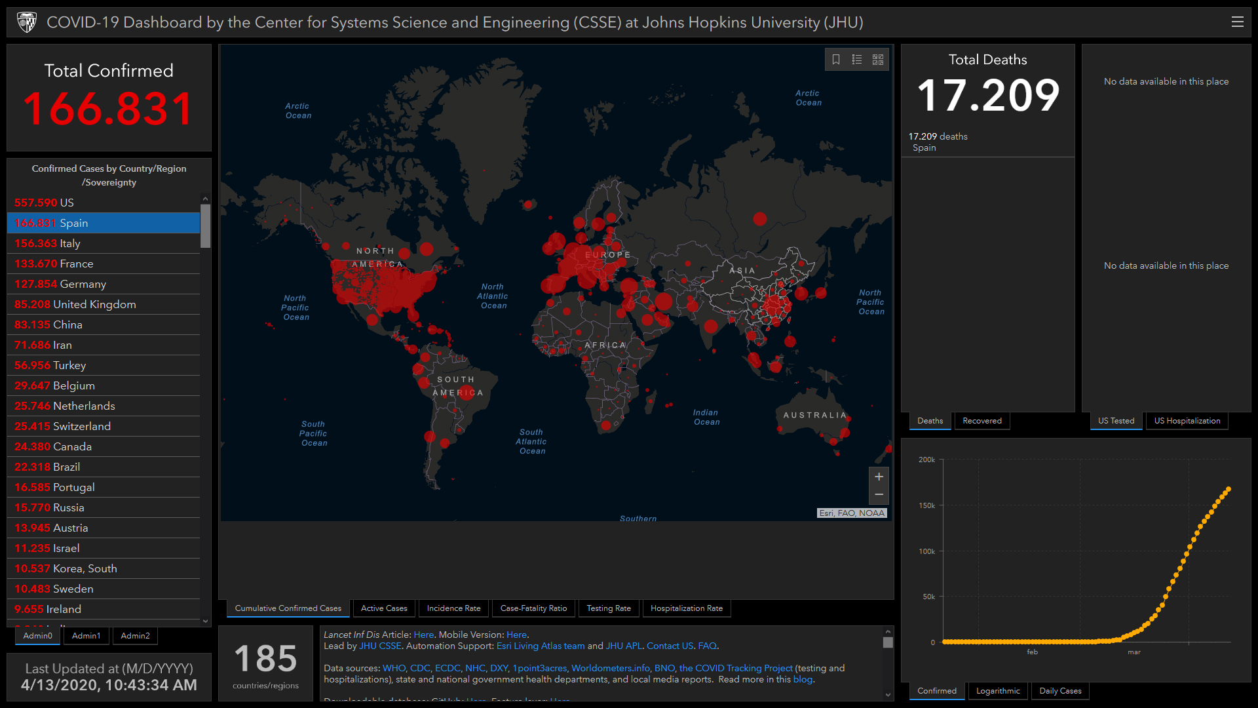Select Portugal in the country list
The height and width of the screenshot is (708, 1258).
click(104, 487)
